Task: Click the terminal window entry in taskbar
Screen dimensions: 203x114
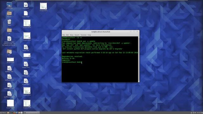Action: pos(32,113)
